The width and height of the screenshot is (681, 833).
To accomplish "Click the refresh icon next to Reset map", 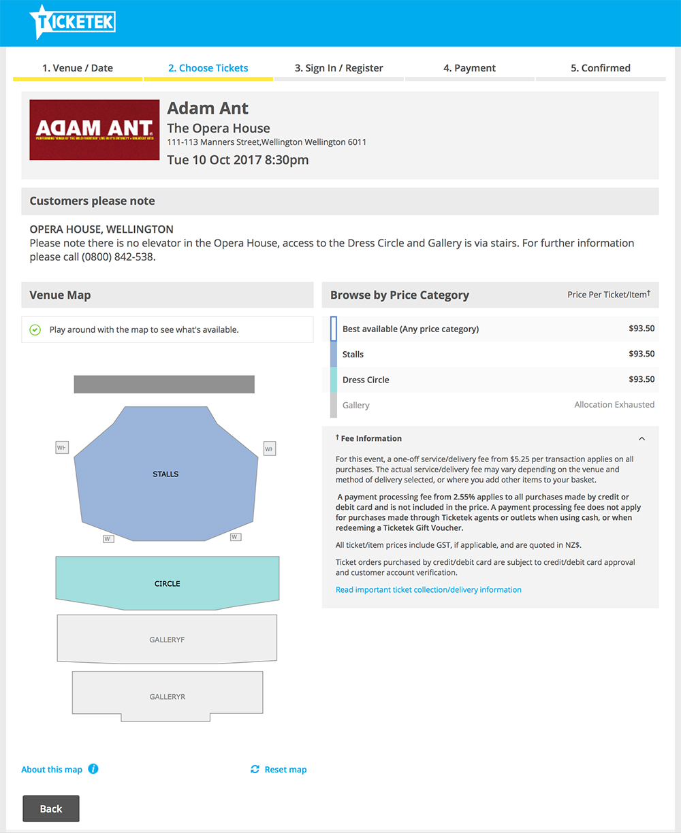I will click(255, 769).
